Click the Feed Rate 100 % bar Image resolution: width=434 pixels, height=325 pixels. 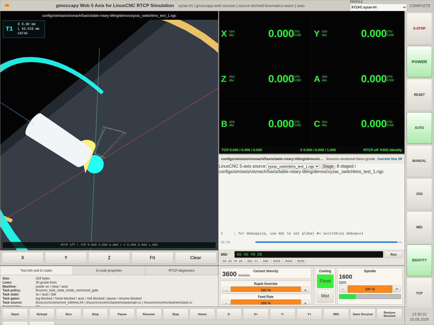pyautogui.click(x=266, y=303)
